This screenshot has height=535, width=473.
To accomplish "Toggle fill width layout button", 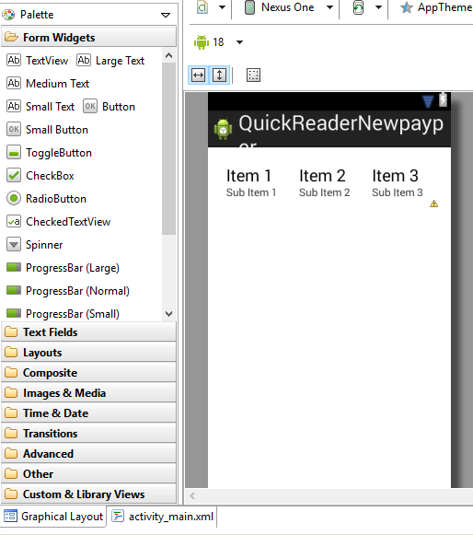I will point(198,76).
